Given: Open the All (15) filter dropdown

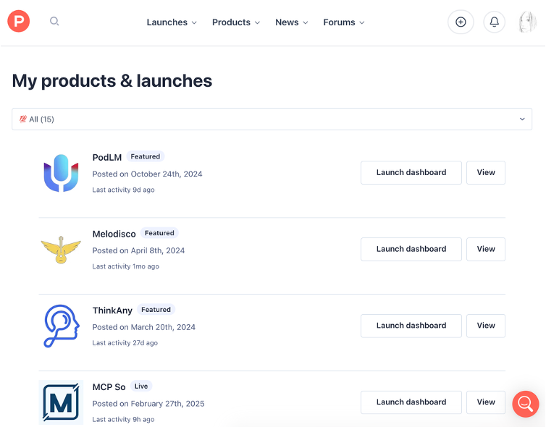Looking at the screenshot, I should pos(272,119).
